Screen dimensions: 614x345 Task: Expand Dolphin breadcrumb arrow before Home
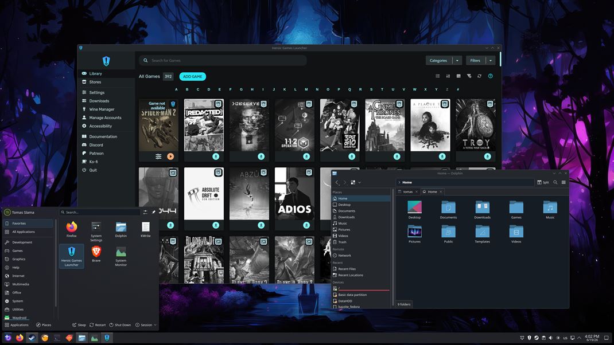(399, 182)
